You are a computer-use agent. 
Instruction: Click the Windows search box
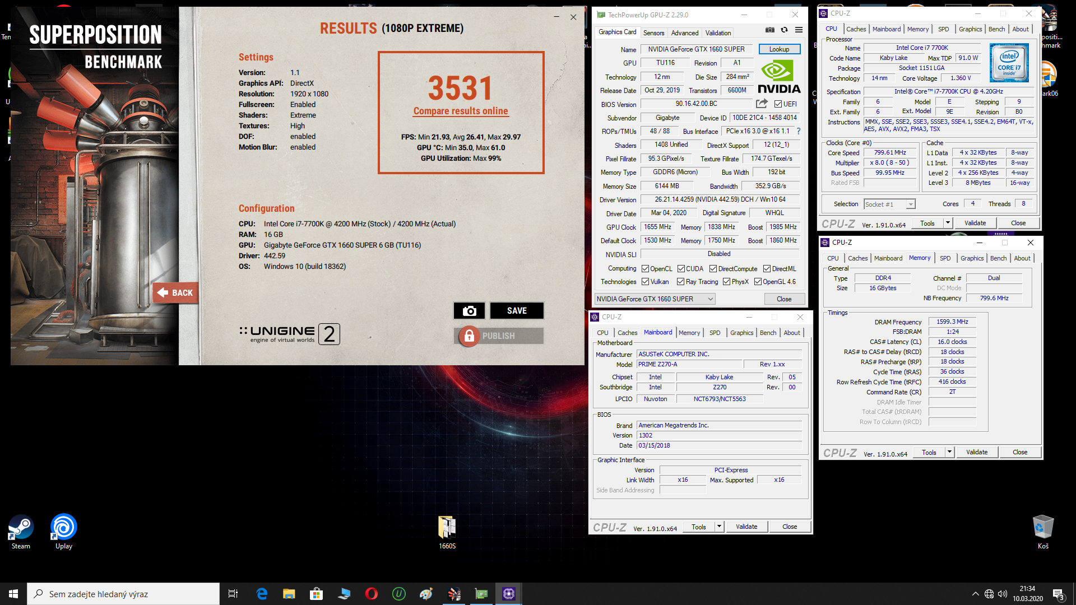[123, 594]
